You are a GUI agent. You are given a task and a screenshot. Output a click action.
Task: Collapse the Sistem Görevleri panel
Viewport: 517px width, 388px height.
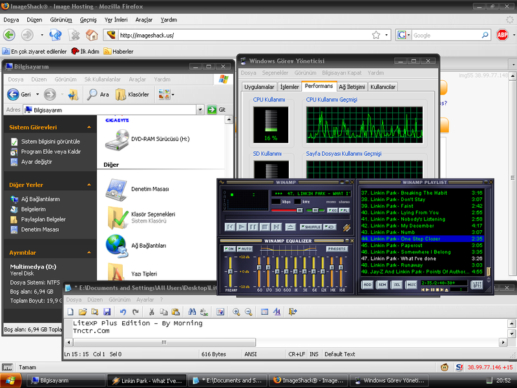(89, 127)
